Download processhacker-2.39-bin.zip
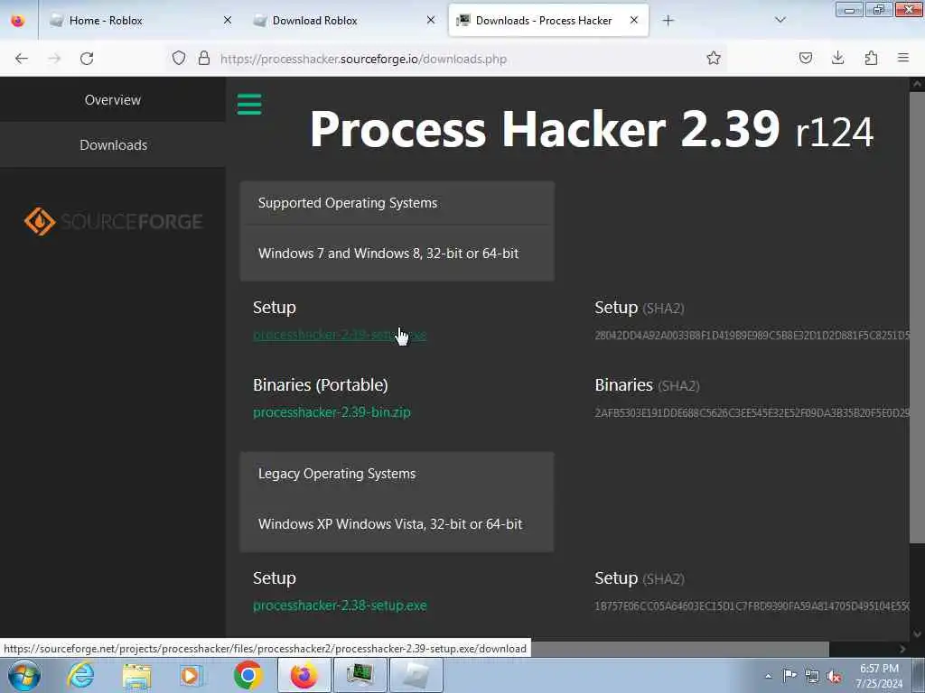The height and width of the screenshot is (693, 925). click(x=332, y=411)
